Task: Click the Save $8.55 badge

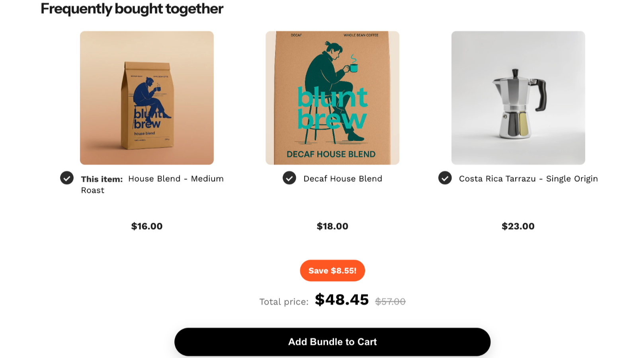Action: (x=332, y=270)
